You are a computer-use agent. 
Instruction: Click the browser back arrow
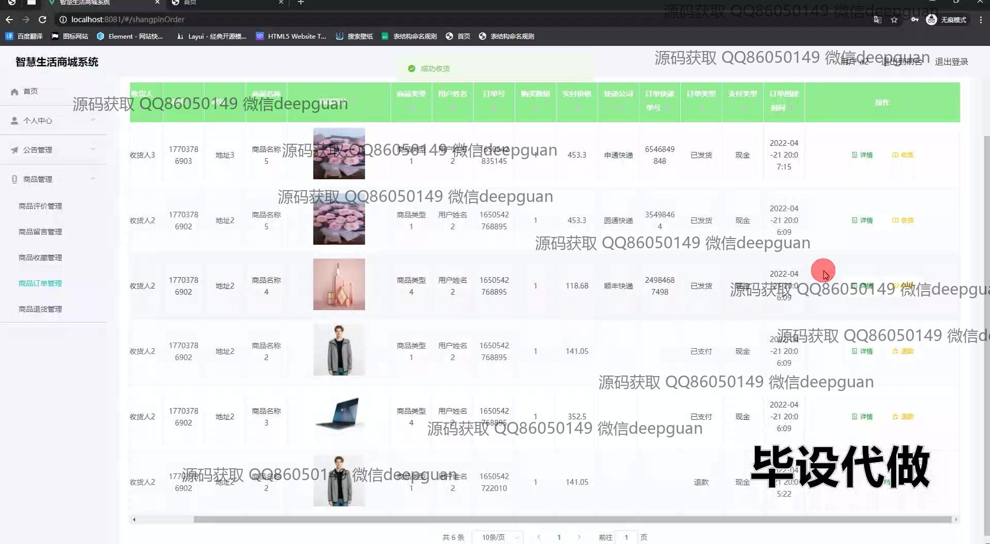pos(9,20)
